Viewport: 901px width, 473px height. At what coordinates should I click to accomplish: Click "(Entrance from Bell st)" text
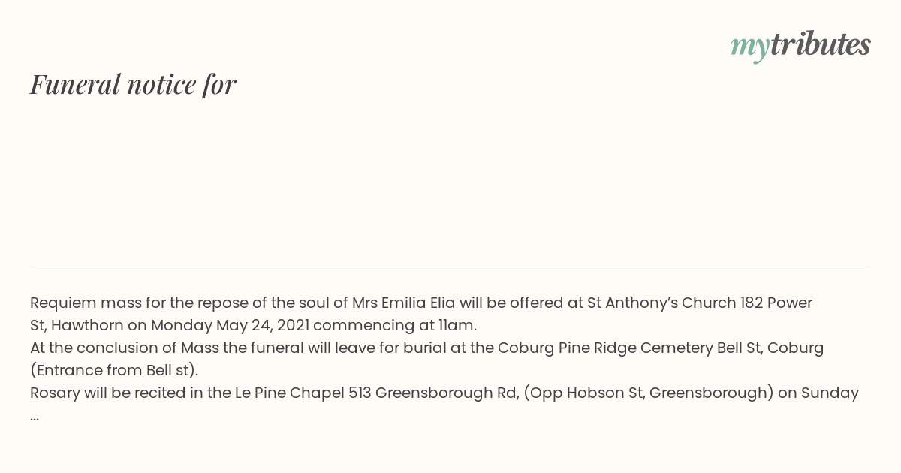pos(114,371)
